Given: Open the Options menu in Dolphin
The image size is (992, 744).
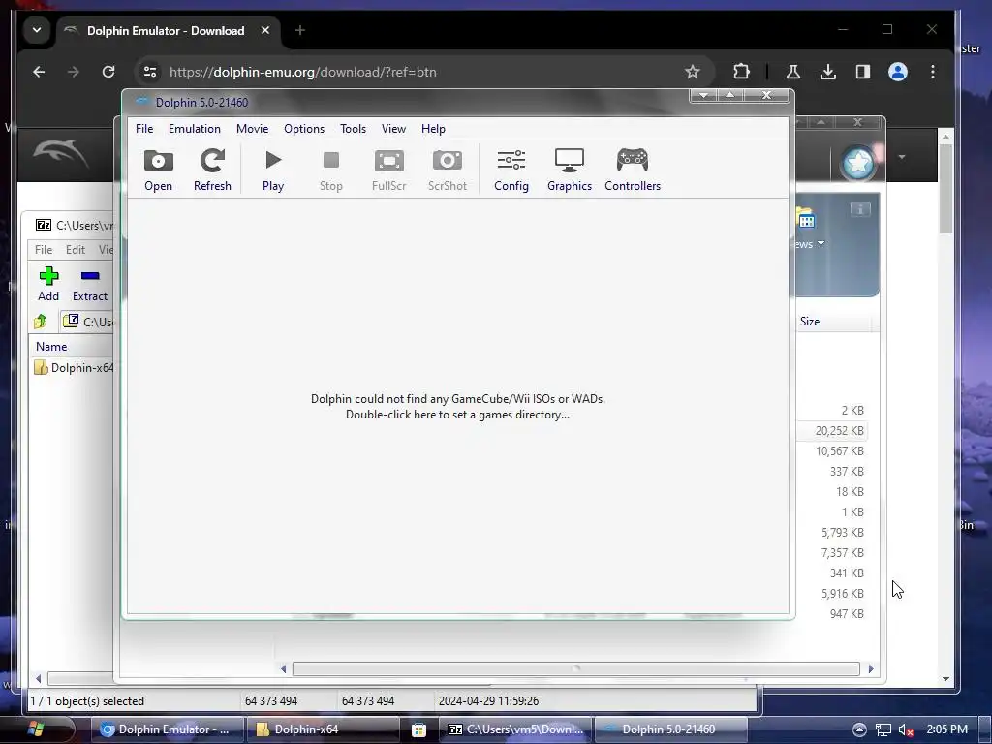Looking at the screenshot, I should click(x=303, y=129).
